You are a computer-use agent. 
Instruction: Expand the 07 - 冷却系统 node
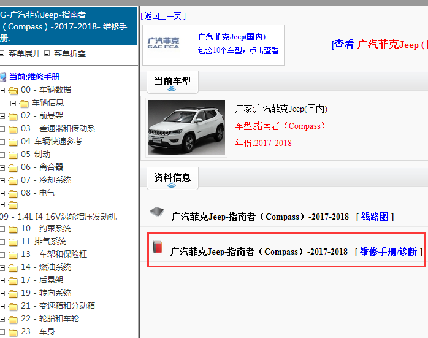coord(2,180)
